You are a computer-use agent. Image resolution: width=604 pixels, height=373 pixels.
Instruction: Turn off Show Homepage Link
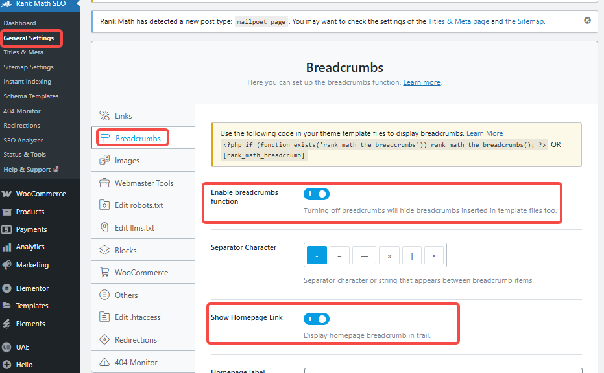pos(317,319)
